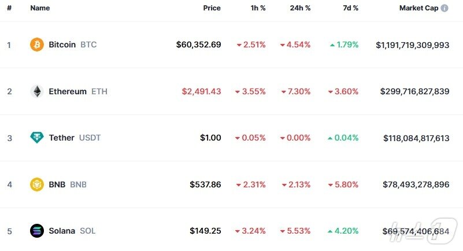Click the Solana black logo icon

point(37,231)
